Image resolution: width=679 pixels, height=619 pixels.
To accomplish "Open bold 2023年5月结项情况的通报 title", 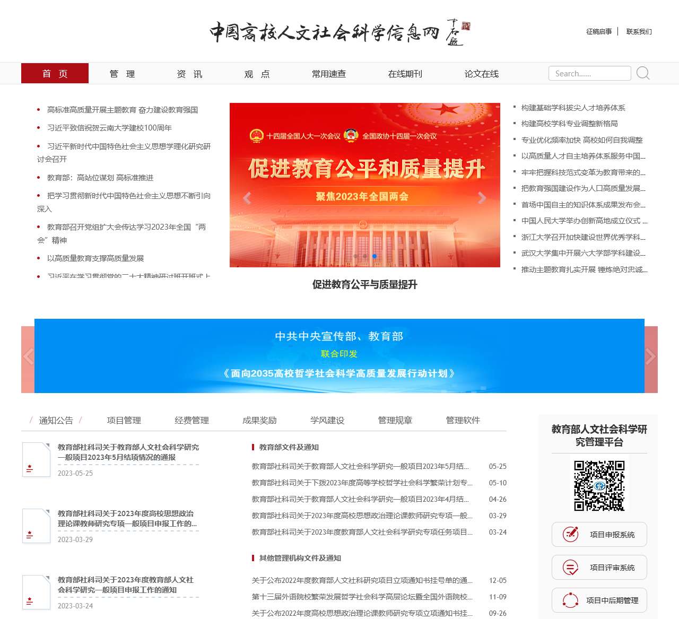I will pyautogui.click(x=128, y=452).
